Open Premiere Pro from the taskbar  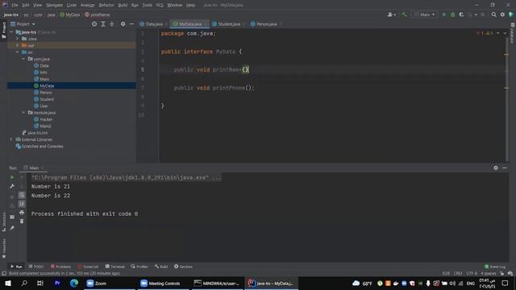click(x=57, y=283)
